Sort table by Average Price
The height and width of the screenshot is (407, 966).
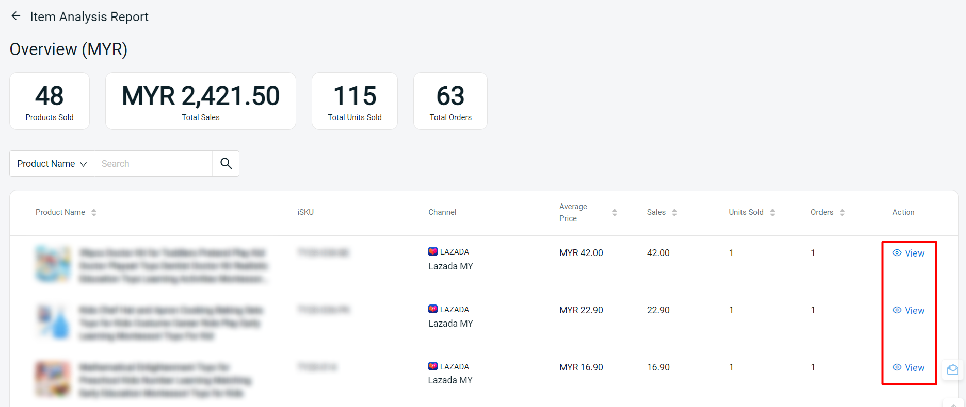coord(614,212)
